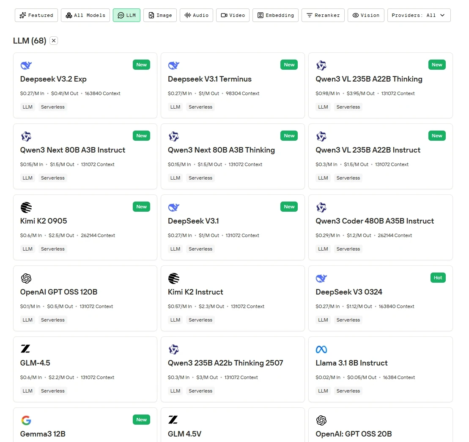469x442 pixels.
Task: Click '$0.41/M Out' price on Deepseek V3.2 Exp
Action: click(x=65, y=93)
